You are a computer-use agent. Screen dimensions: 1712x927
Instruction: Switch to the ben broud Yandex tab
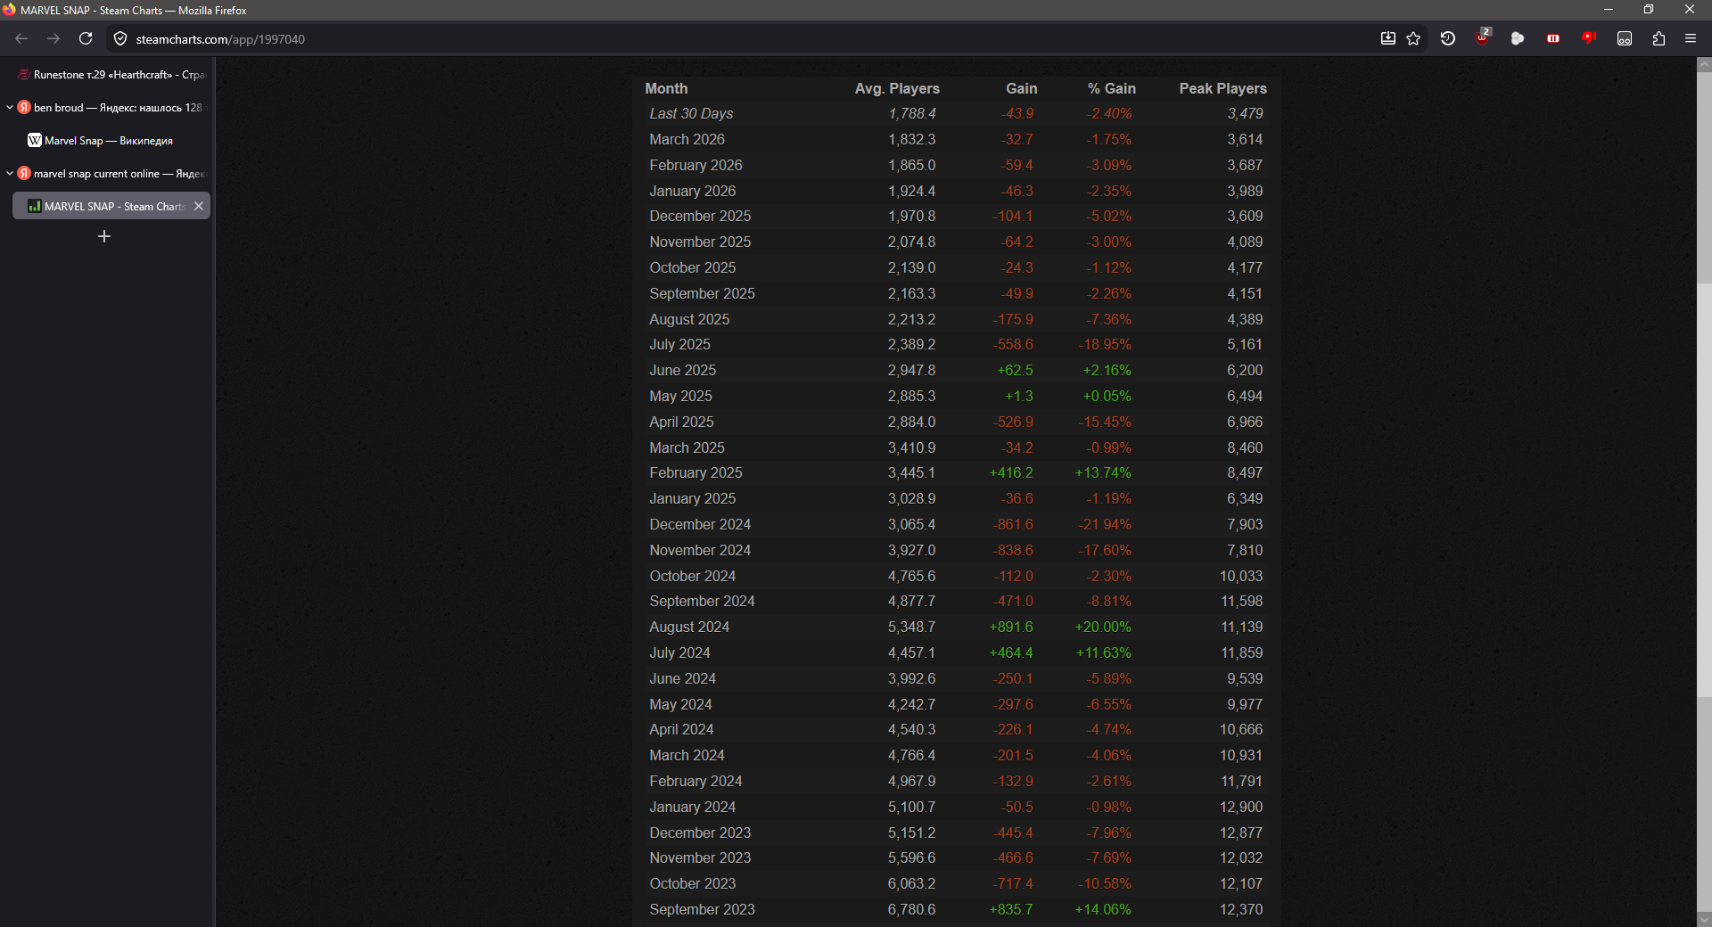[x=113, y=107]
